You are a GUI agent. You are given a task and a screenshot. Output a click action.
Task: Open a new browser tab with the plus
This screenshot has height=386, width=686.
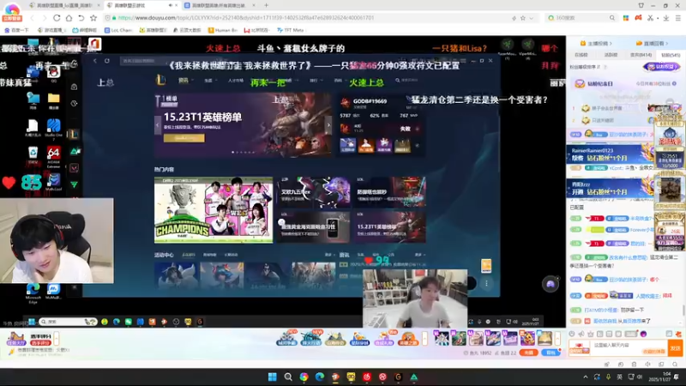[266, 5]
